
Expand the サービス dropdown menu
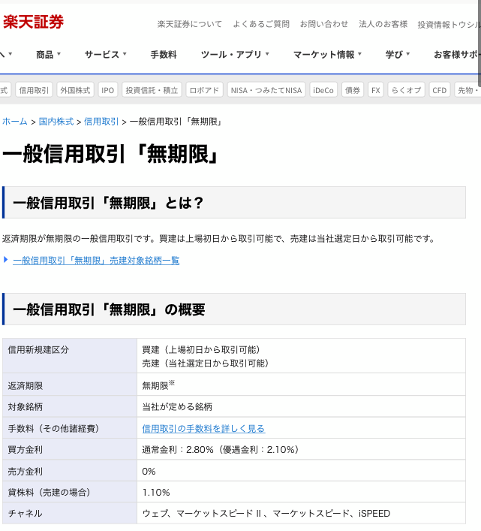pos(106,54)
